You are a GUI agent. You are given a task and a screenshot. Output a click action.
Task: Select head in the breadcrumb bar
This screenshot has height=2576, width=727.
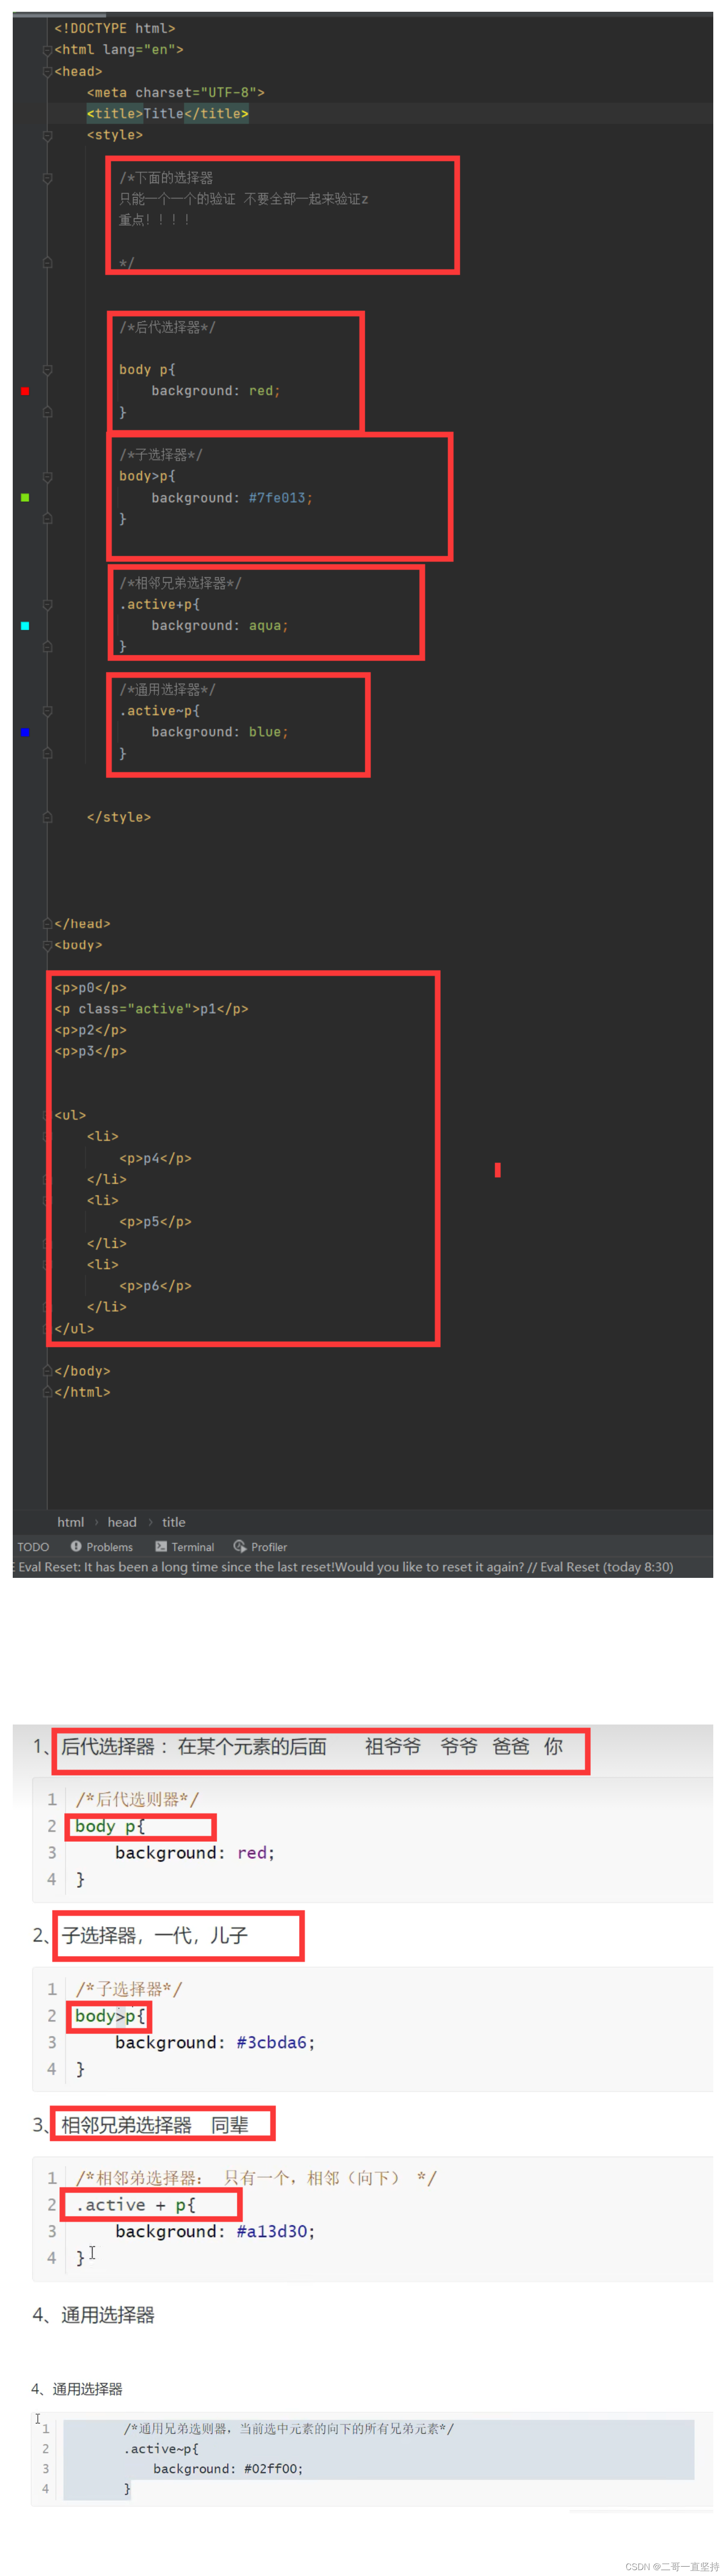(122, 1522)
